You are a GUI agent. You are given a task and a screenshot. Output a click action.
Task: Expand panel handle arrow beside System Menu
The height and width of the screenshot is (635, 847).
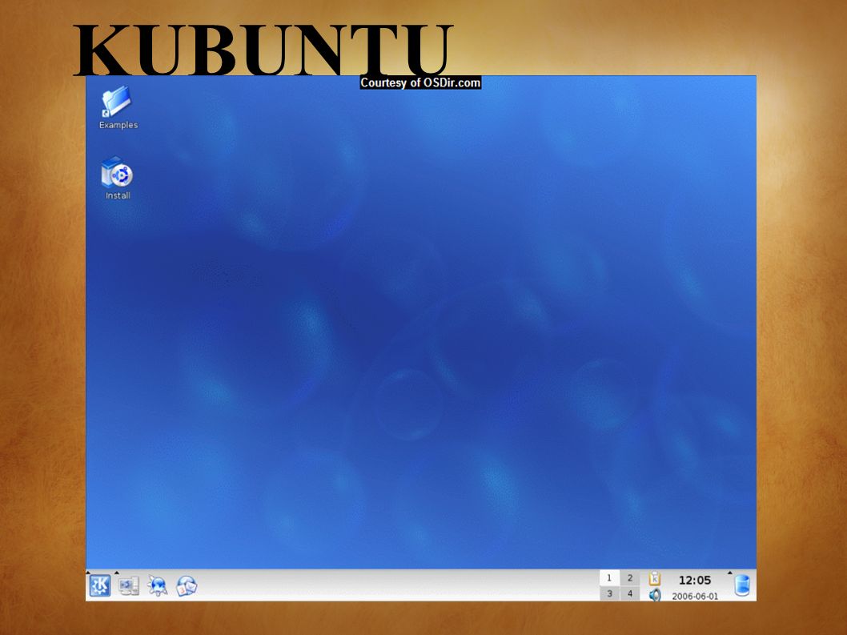pos(117,573)
